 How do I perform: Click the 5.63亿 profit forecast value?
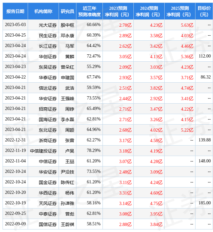(187, 25)
